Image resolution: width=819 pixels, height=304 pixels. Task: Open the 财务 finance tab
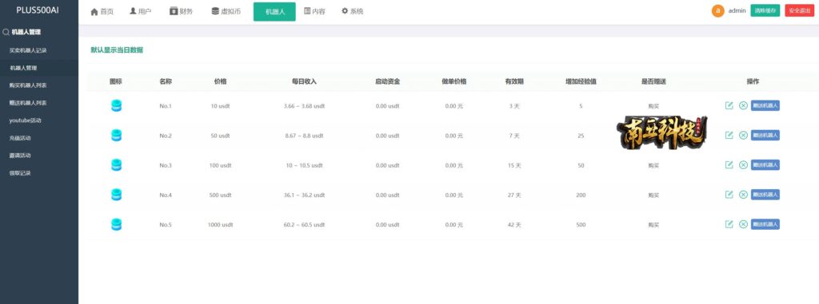(x=182, y=11)
